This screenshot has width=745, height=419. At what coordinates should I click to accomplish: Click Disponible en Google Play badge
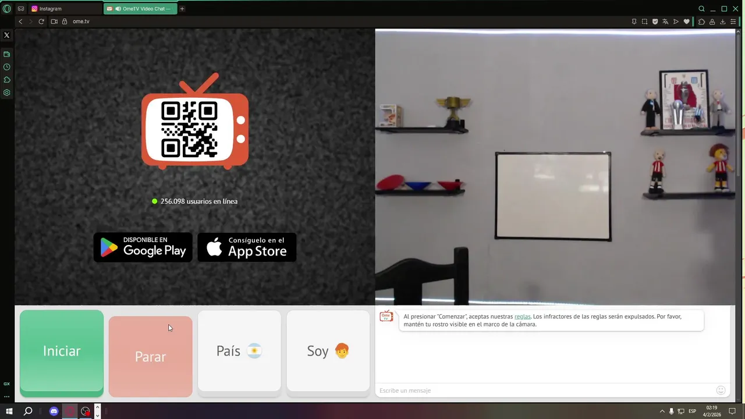point(143,247)
